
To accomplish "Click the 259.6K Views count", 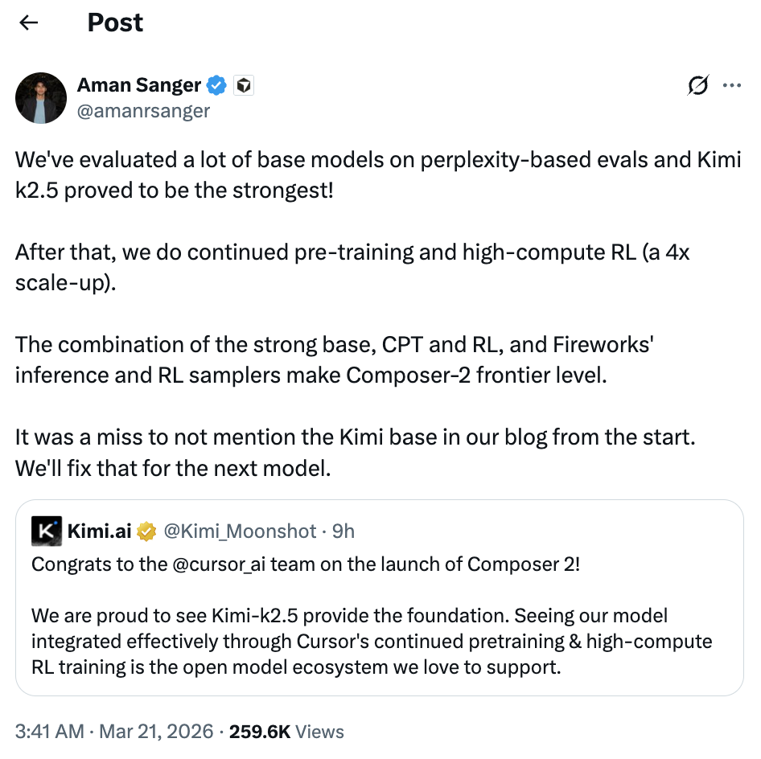I will click(286, 732).
